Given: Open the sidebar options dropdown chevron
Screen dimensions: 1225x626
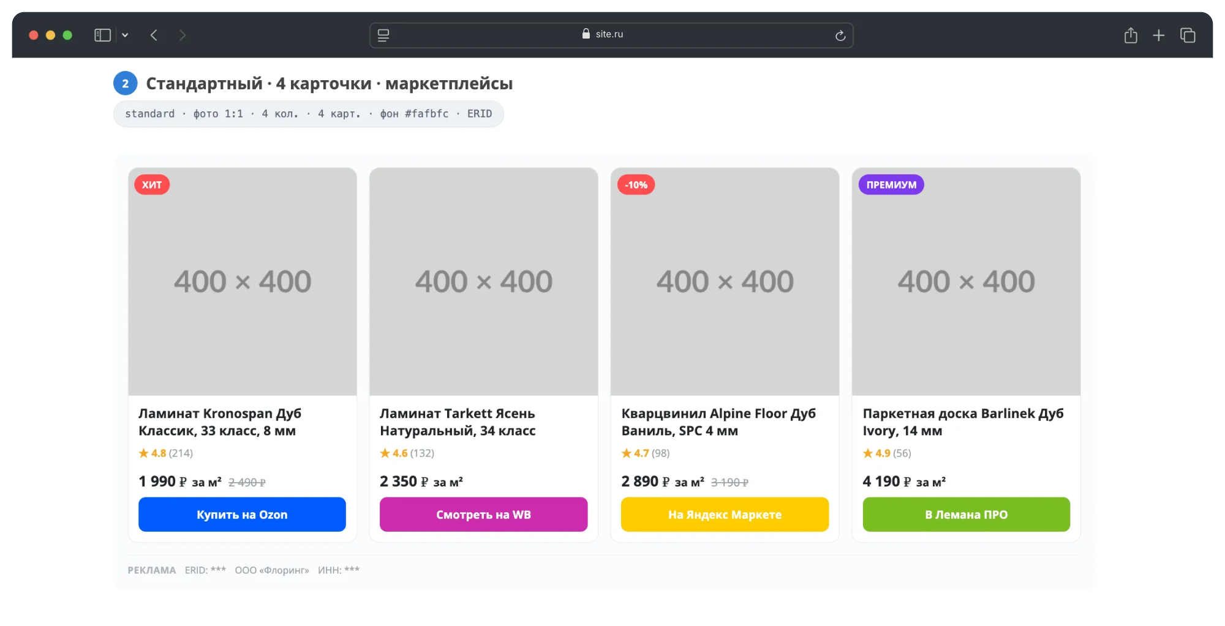Looking at the screenshot, I should click(125, 35).
